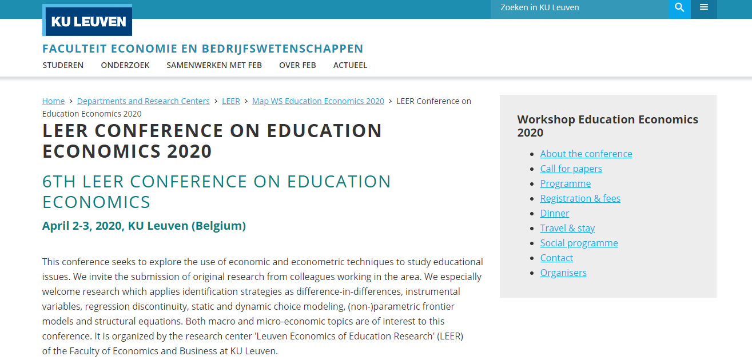Image resolution: width=752 pixels, height=360 pixels.
Task: Click the 'April 2-3, 2020, KU Leuven (Belgium)' date
Action: point(144,226)
